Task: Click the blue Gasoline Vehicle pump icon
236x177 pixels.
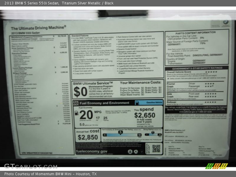Action: coord(138,103)
